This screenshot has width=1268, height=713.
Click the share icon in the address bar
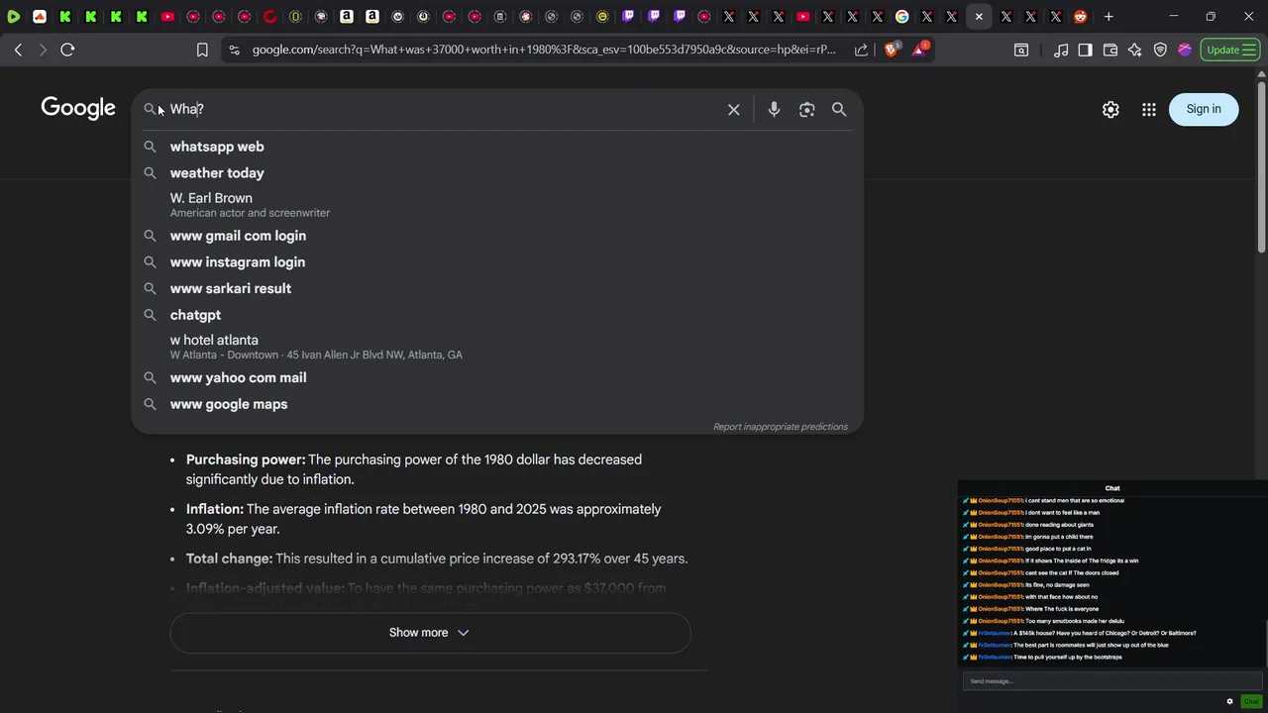(x=861, y=50)
